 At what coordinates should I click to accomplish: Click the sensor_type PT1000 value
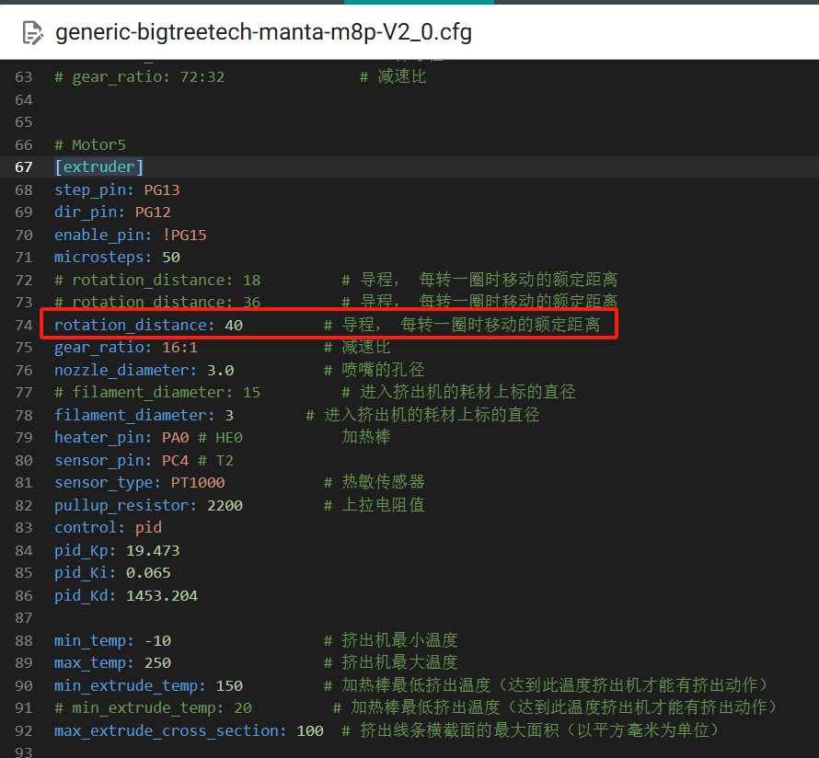[x=197, y=482]
